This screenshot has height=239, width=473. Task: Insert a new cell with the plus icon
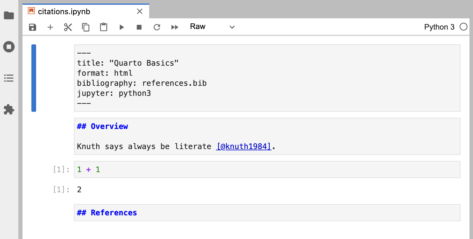pos(50,27)
